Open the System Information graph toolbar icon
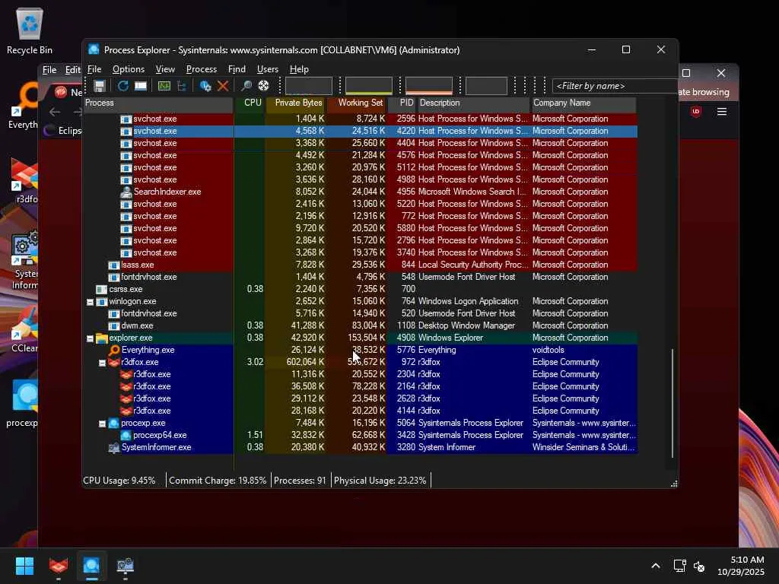 (x=164, y=86)
